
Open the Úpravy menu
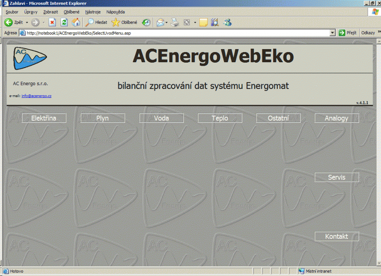(31, 12)
